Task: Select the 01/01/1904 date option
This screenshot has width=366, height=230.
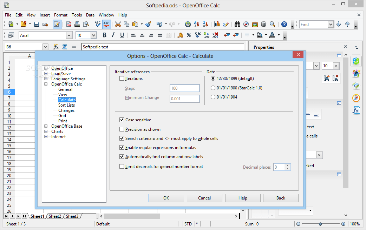Action: point(213,97)
